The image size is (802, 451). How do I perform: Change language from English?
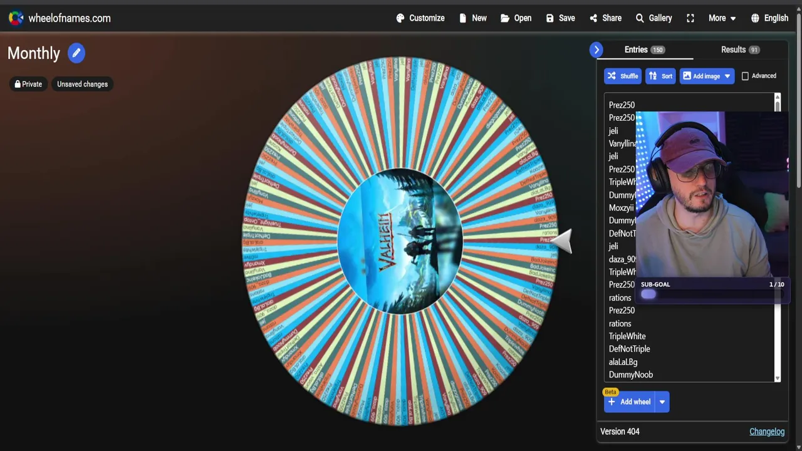tap(769, 18)
